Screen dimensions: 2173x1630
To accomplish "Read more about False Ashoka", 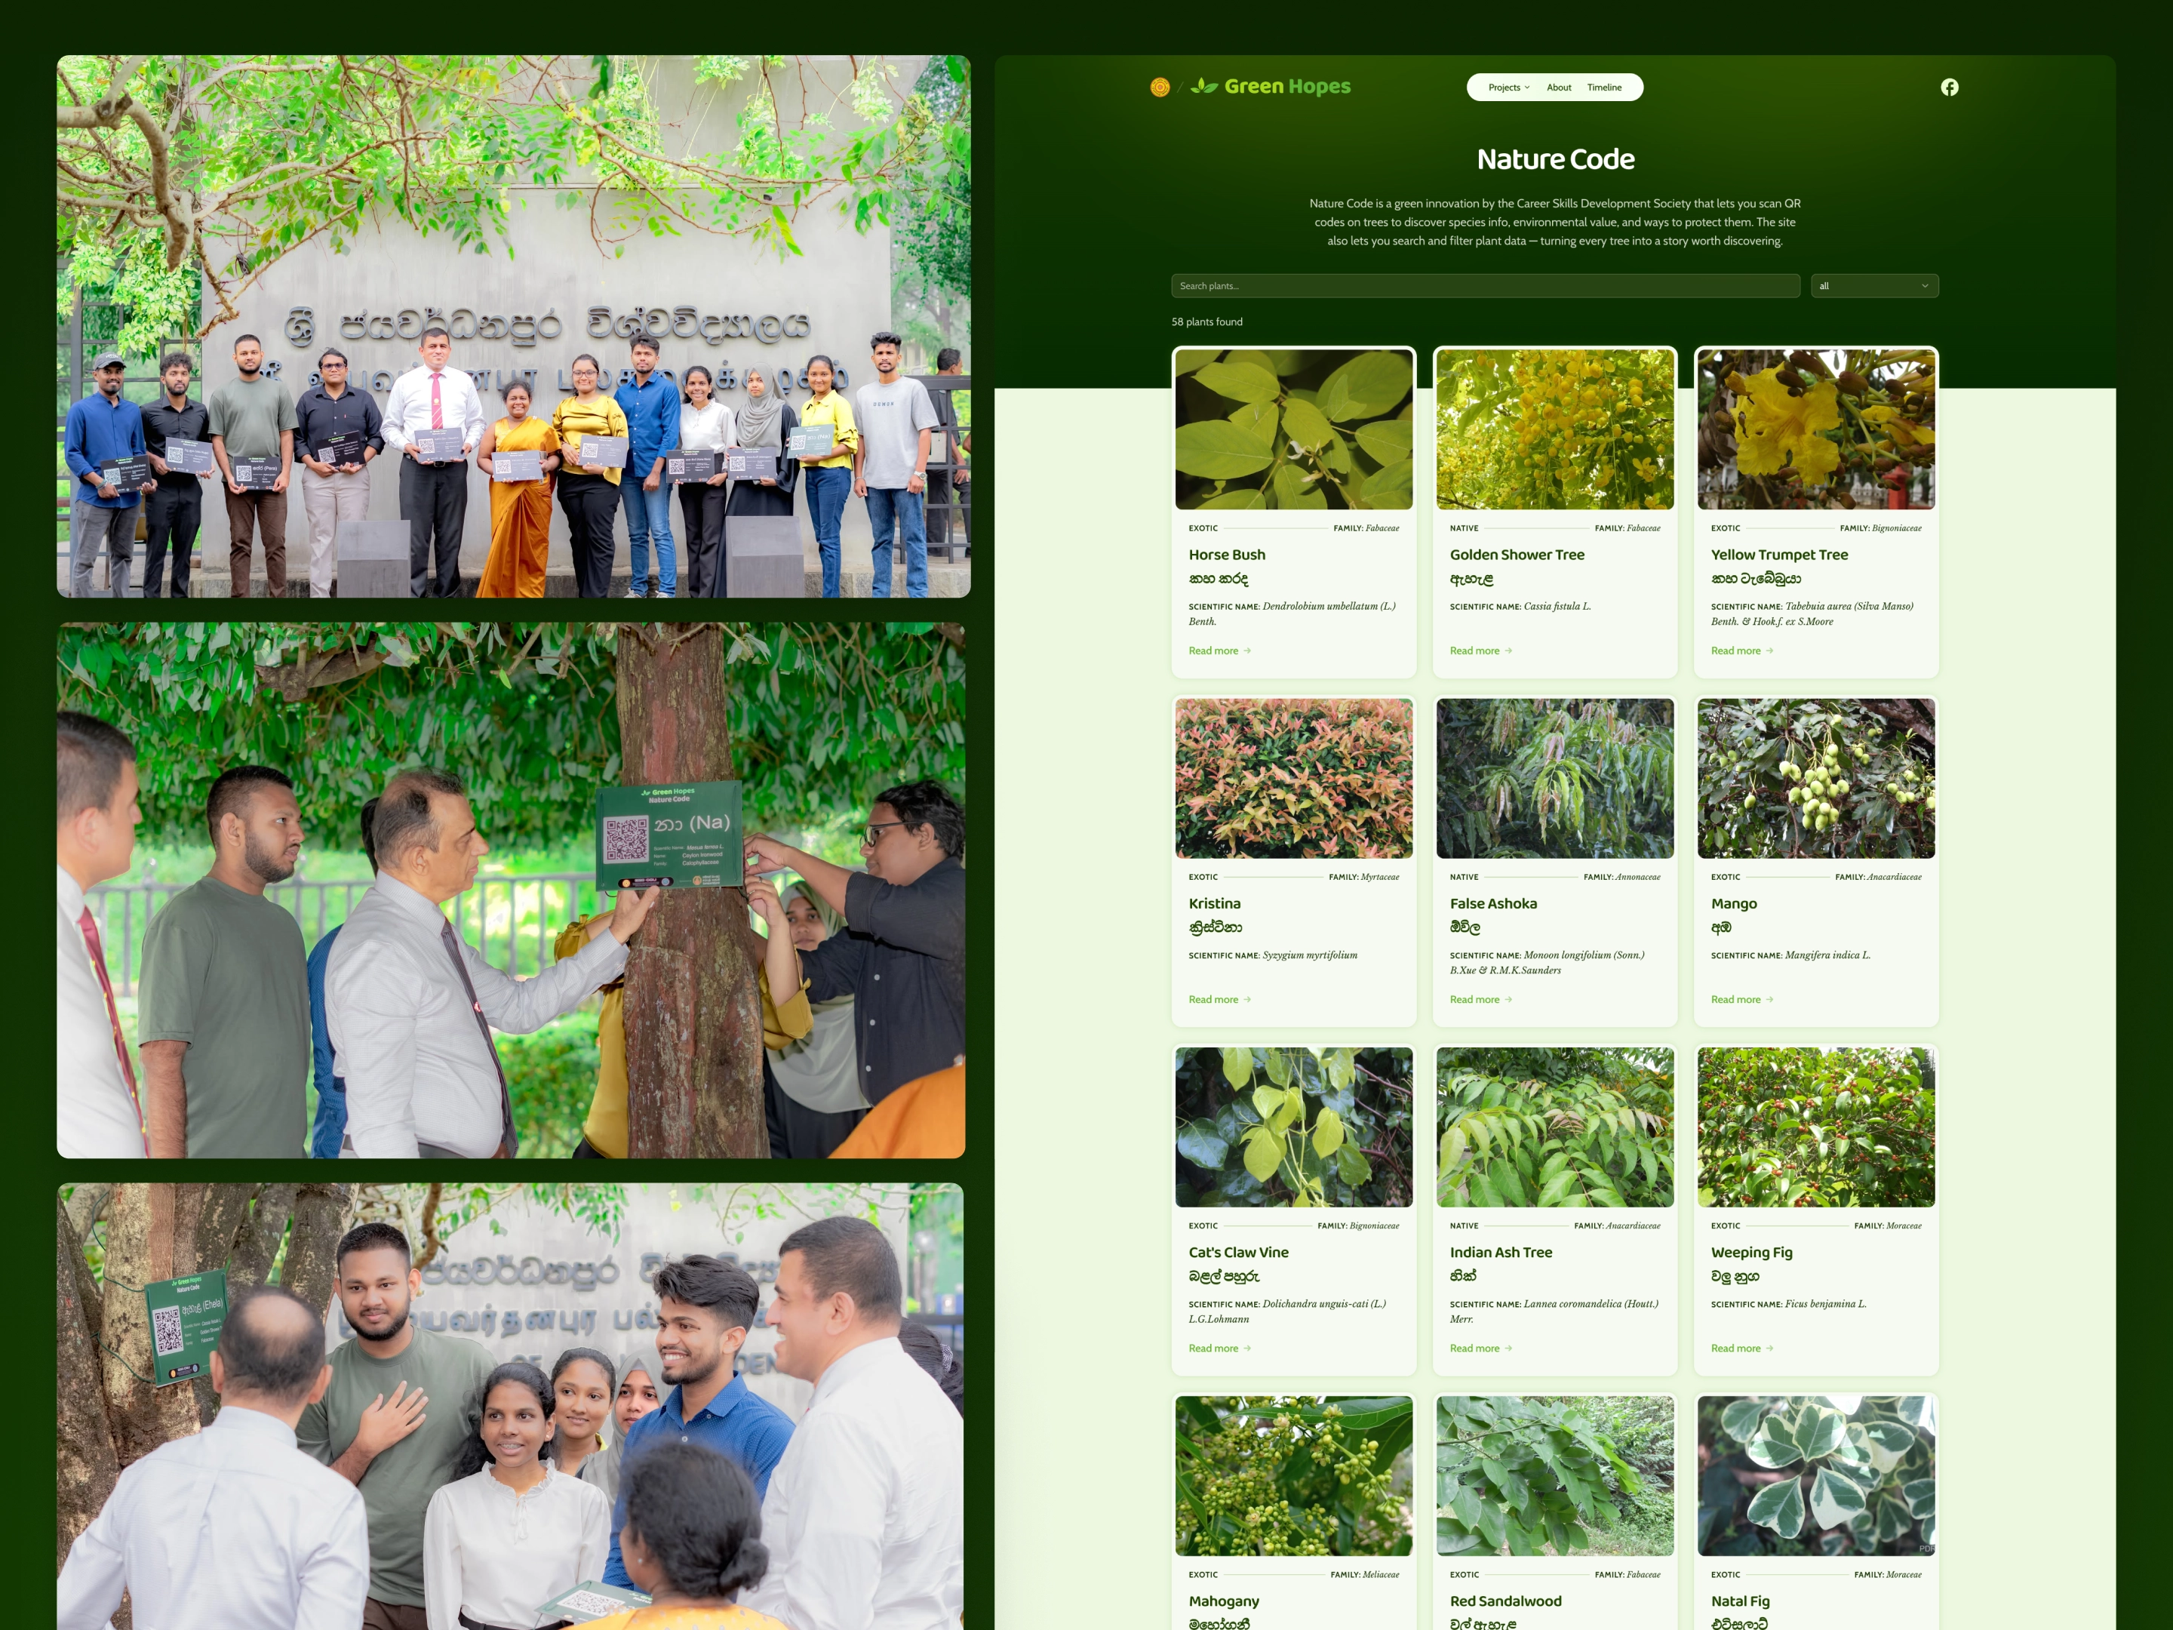I will [1480, 999].
